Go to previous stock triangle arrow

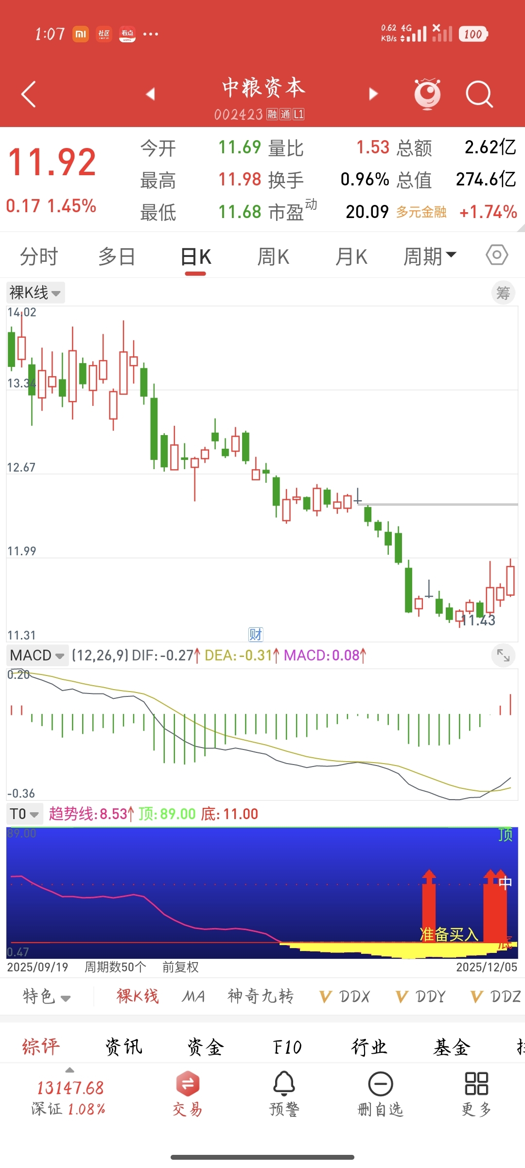(151, 94)
